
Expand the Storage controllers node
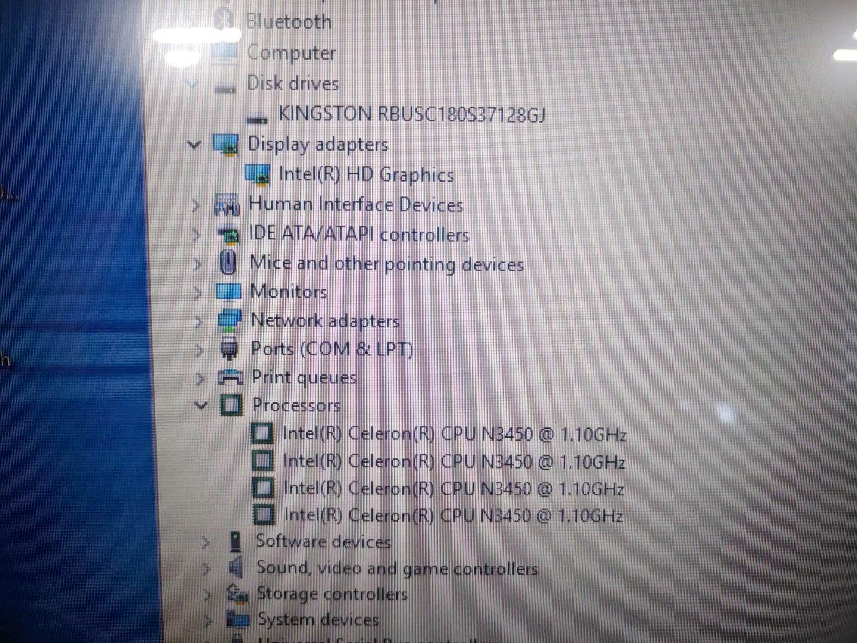(207, 595)
